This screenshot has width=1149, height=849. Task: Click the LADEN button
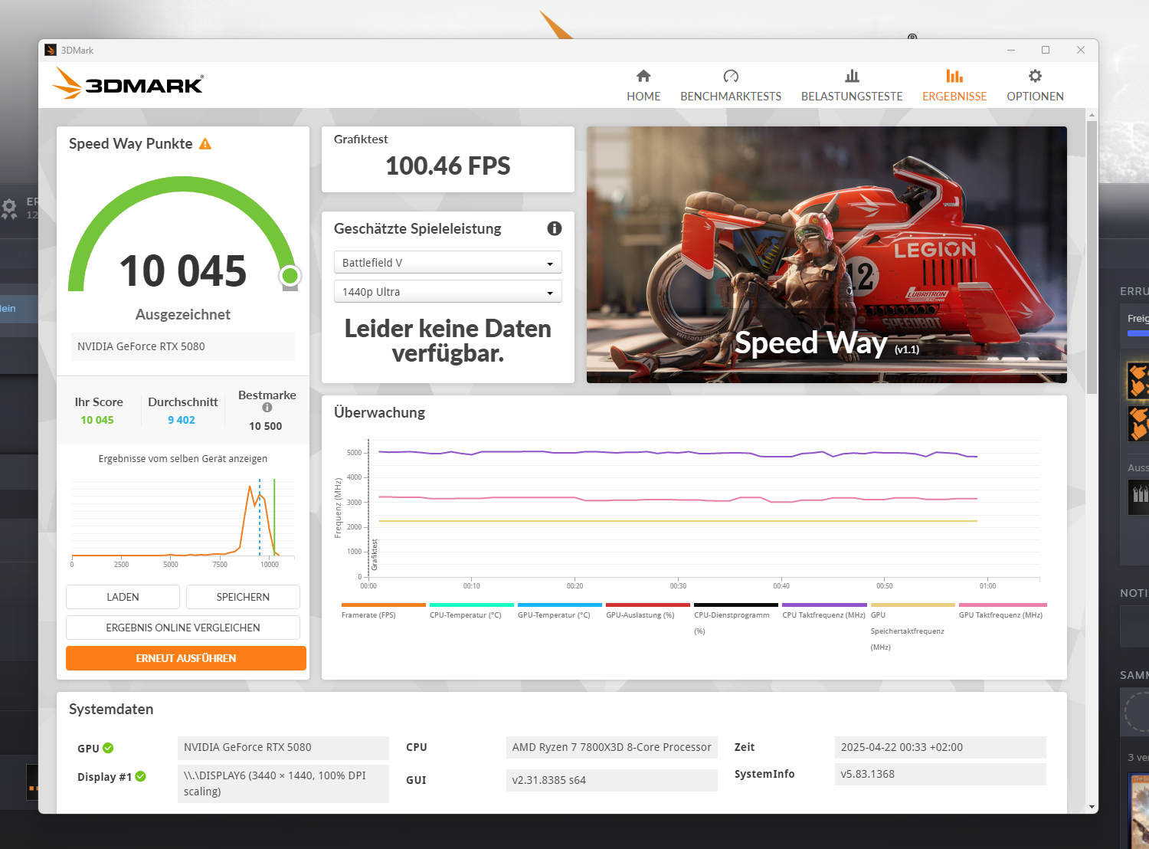[123, 597]
